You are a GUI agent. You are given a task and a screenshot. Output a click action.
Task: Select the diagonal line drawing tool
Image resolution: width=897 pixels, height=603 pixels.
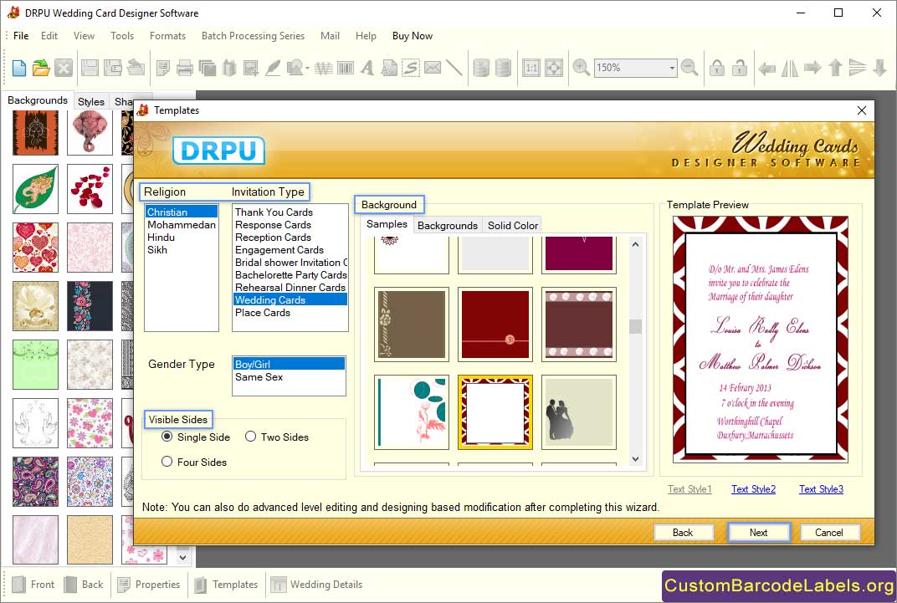[454, 68]
